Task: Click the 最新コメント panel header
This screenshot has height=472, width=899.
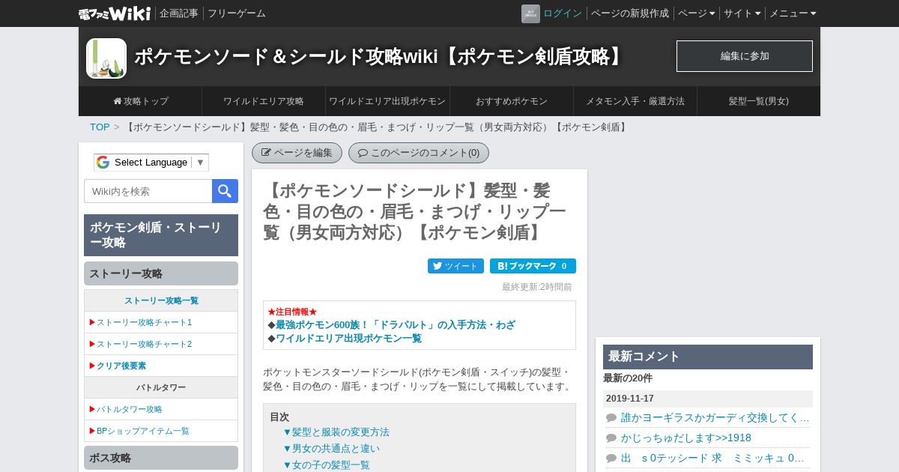Action: 708,357
